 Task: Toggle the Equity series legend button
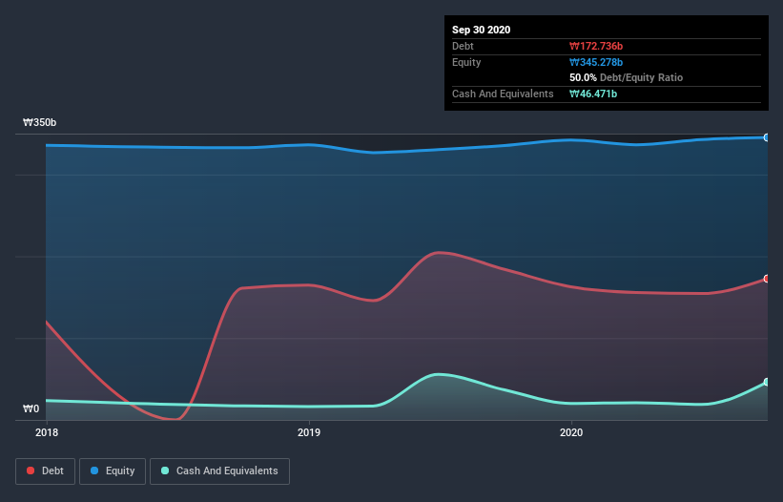pos(113,471)
